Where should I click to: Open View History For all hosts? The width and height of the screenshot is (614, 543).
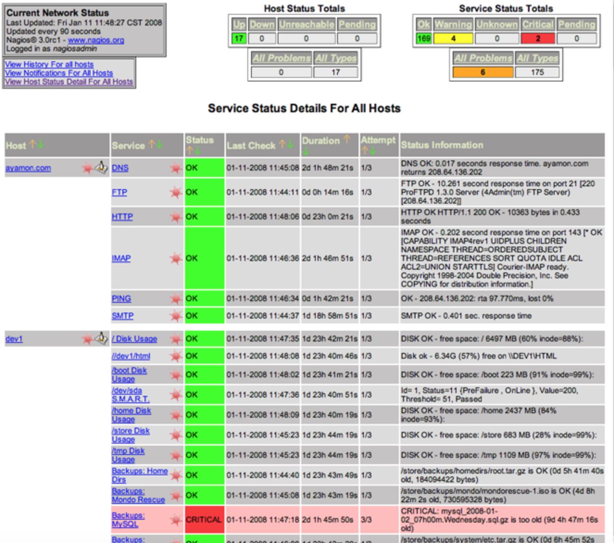(49, 64)
